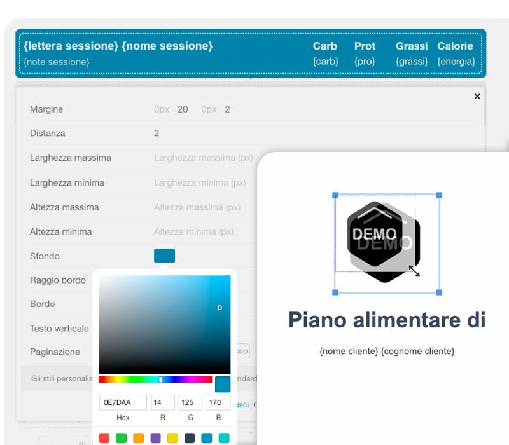
Task: Pick the red preset color swatch
Action: click(x=104, y=438)
